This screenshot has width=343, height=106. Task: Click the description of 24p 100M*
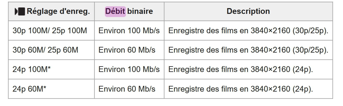tap(241, 70)
